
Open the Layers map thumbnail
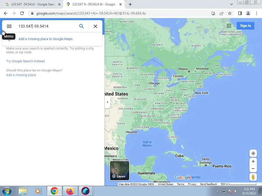119,170
